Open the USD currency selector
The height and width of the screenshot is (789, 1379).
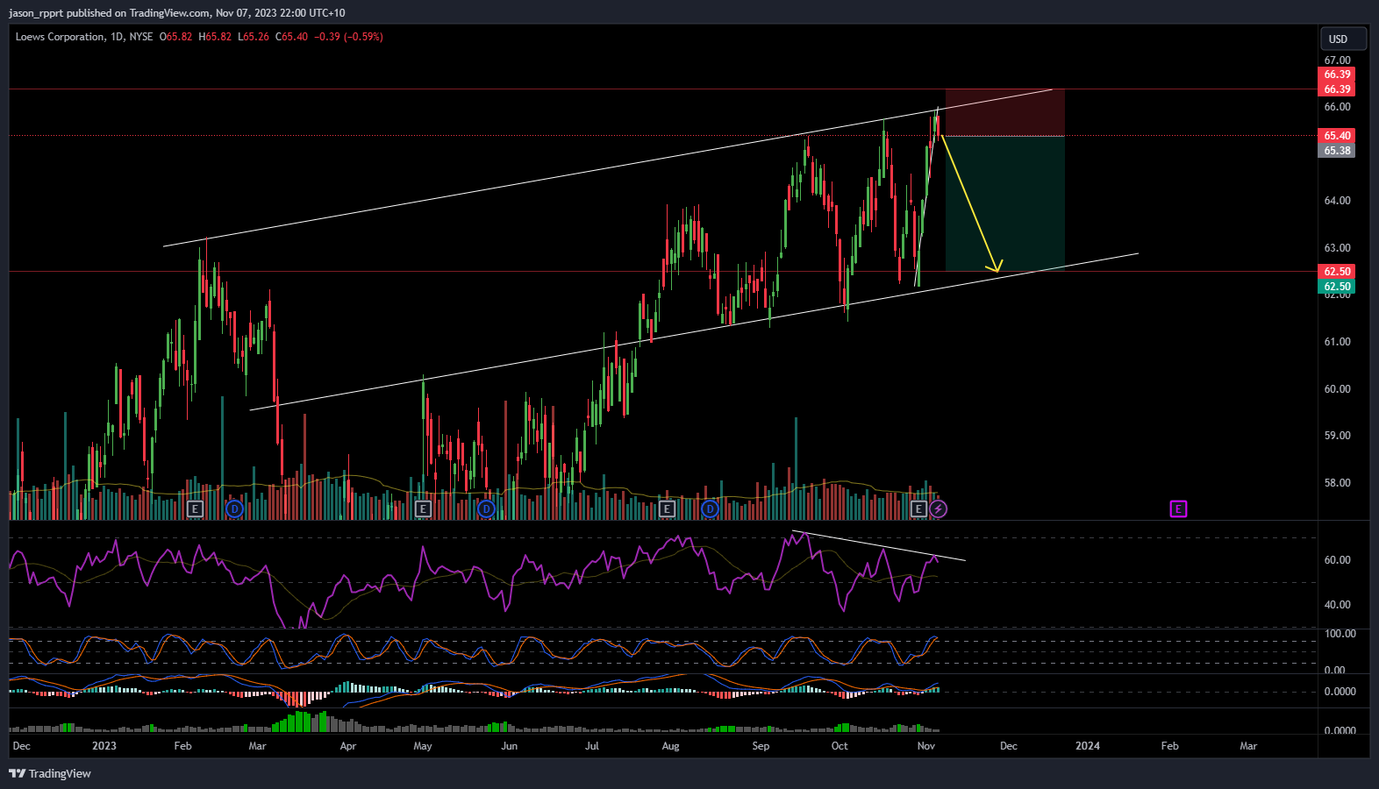[x=1343, y=39]
